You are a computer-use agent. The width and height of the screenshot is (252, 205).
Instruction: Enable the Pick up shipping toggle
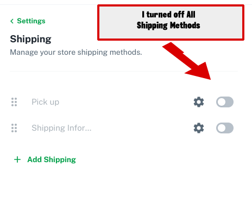click(x=225, y=102)
